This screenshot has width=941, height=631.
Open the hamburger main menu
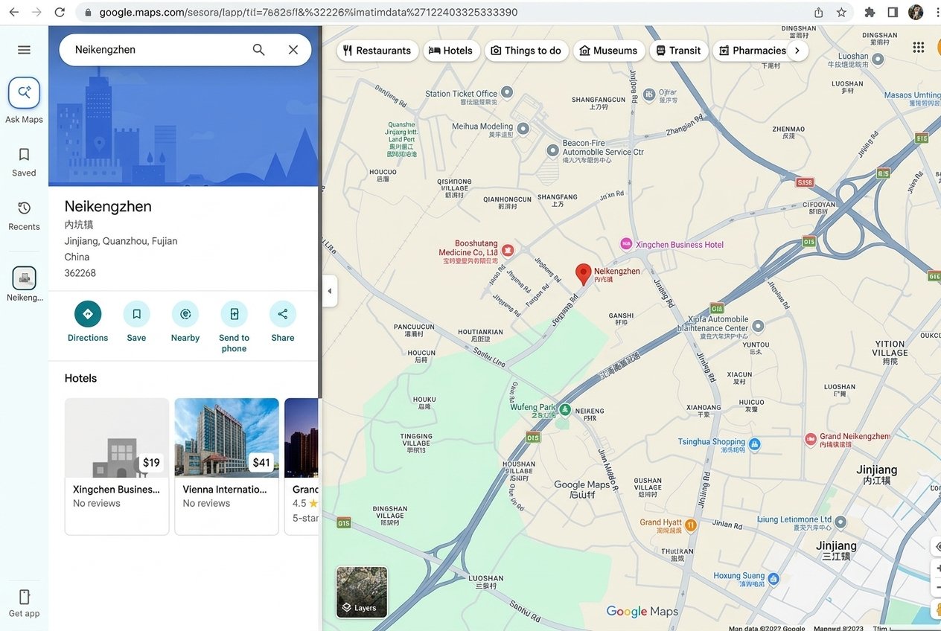pos(24,50)
